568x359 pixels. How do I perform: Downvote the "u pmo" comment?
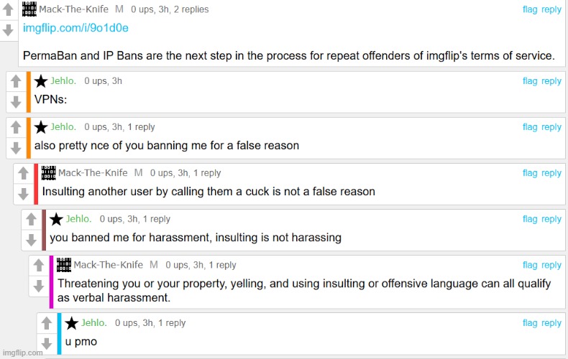pyautogui.click(x=47, y=342)
